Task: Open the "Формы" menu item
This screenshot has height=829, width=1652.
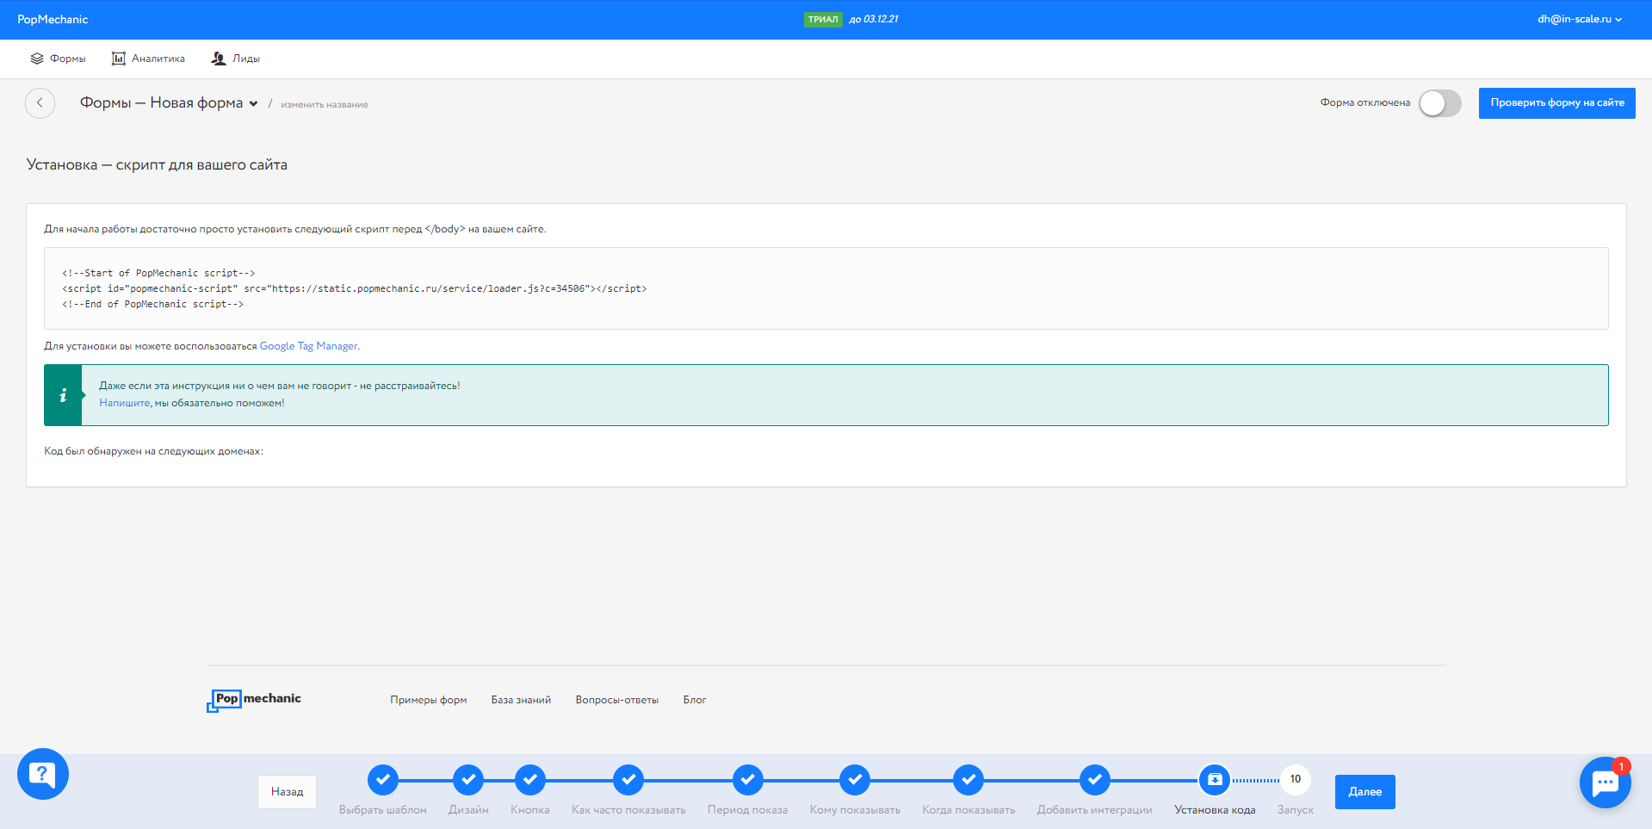Action: (59, 59)
